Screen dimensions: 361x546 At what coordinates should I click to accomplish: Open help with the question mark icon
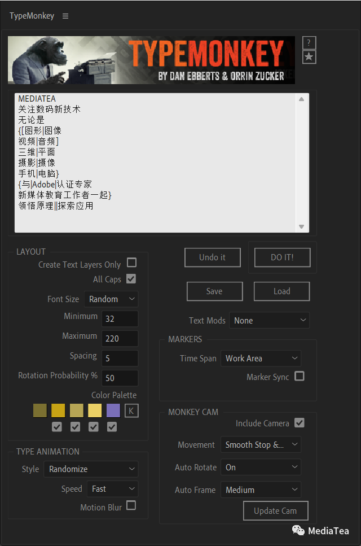[309, 43]
